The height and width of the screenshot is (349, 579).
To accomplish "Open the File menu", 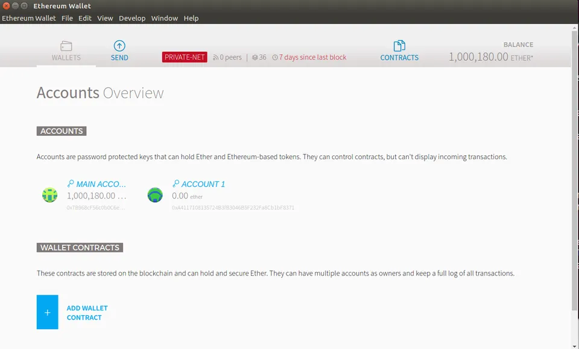I will point(67,18).
